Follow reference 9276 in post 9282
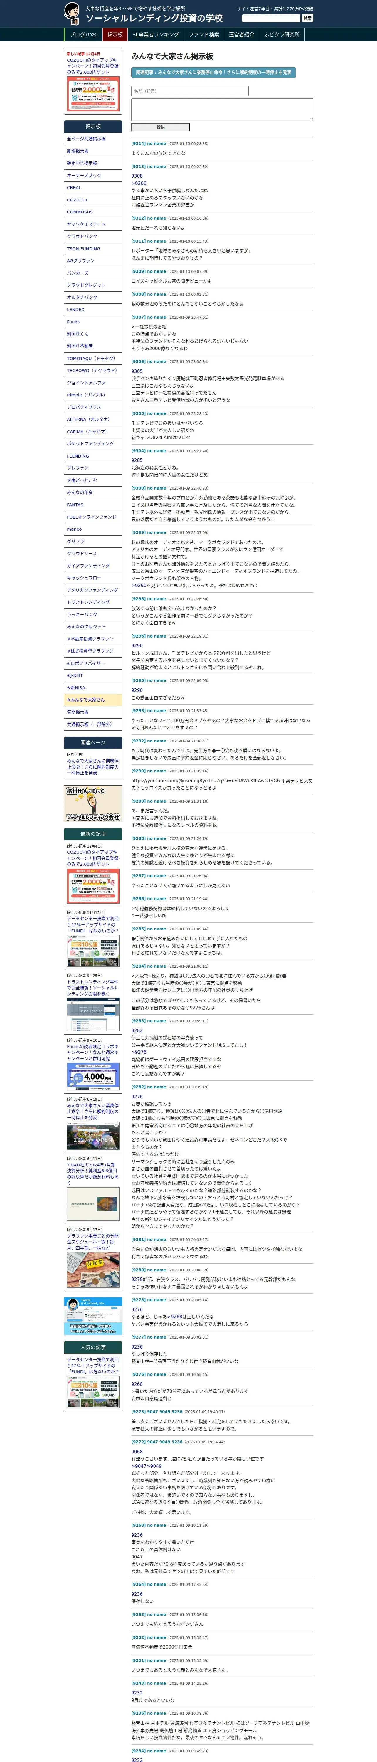Viewport: 377px width, 1762px height. click(137, 1097)
